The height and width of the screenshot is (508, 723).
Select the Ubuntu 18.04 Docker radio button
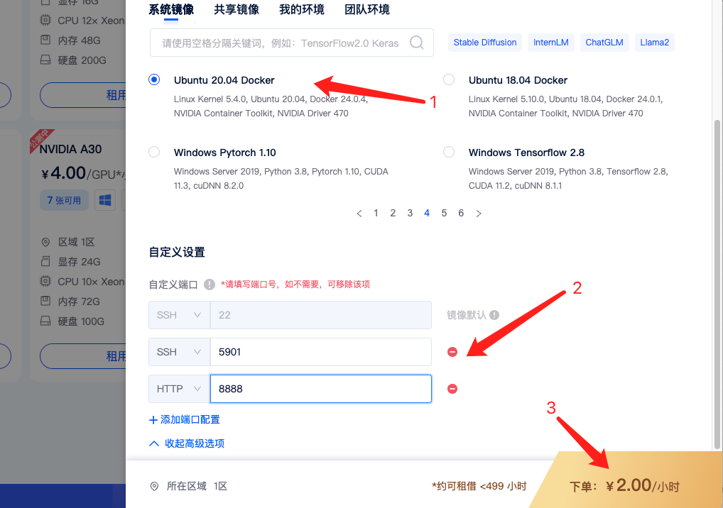pos(448,79)
